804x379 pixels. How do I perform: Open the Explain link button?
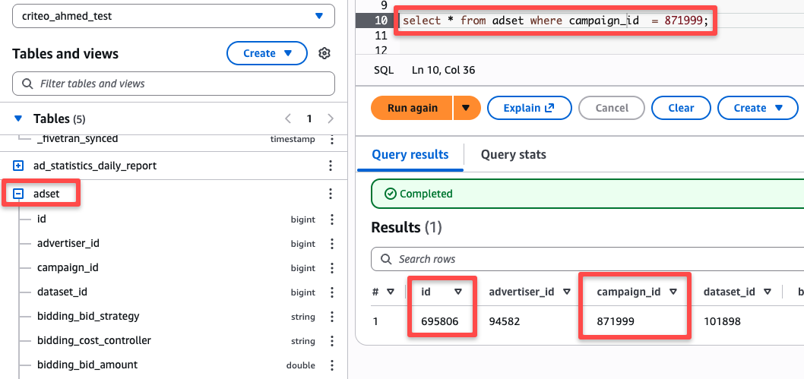(529, 108)
